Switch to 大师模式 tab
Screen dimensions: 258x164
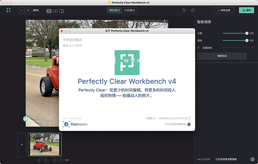(129, 10)
